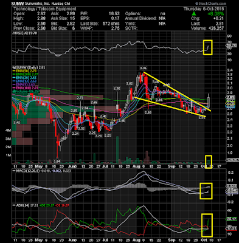Click the Ask Size value 15
The width and height of the screenshot is (239, 243).
(x=72, y=19)
